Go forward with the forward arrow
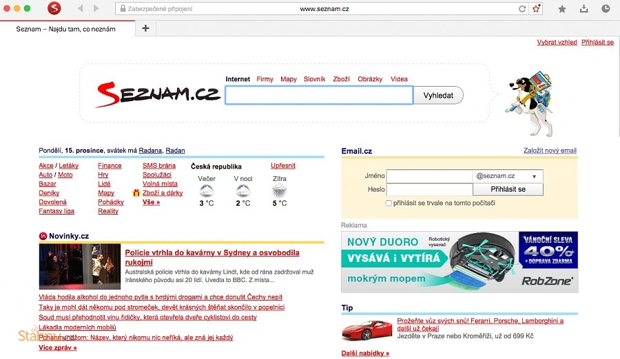Image resolution: width=620 pixels, height=359 pixels. [96, 8]
